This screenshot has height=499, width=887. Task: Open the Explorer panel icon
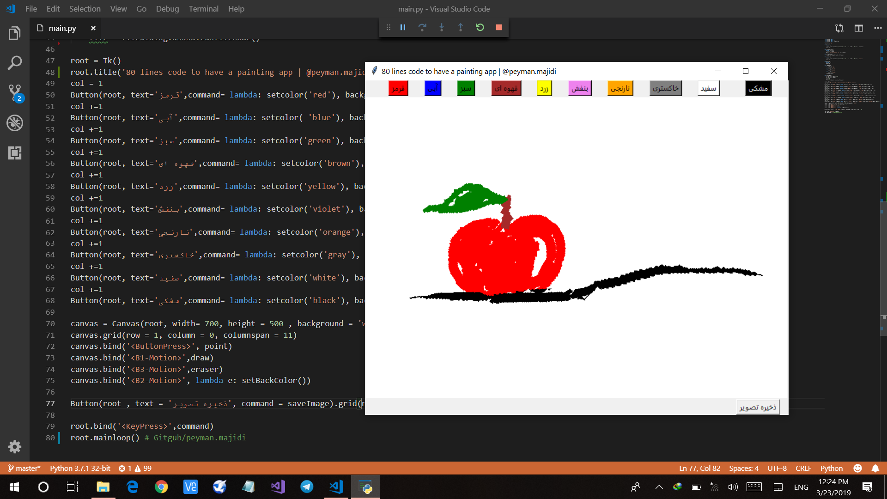click(x=15, y=33)
